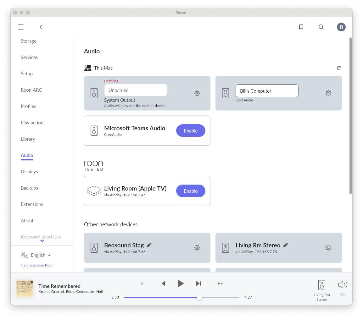Screen dimensions: 363x318
Task: Click the Unnamed device name field
Action: (136, 90)
